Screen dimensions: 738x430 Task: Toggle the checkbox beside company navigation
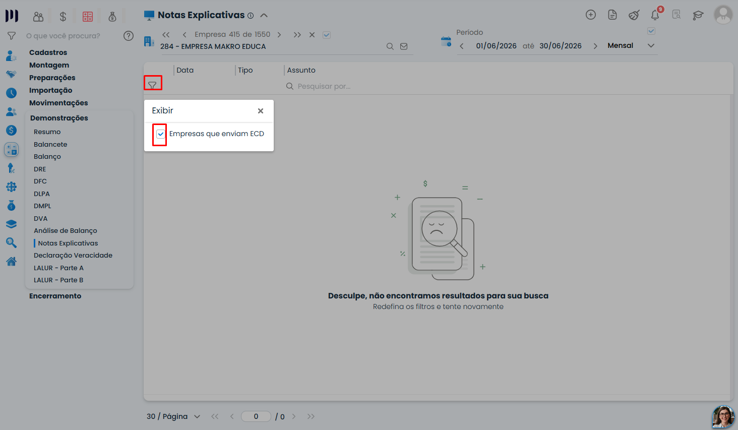point(327,35)
